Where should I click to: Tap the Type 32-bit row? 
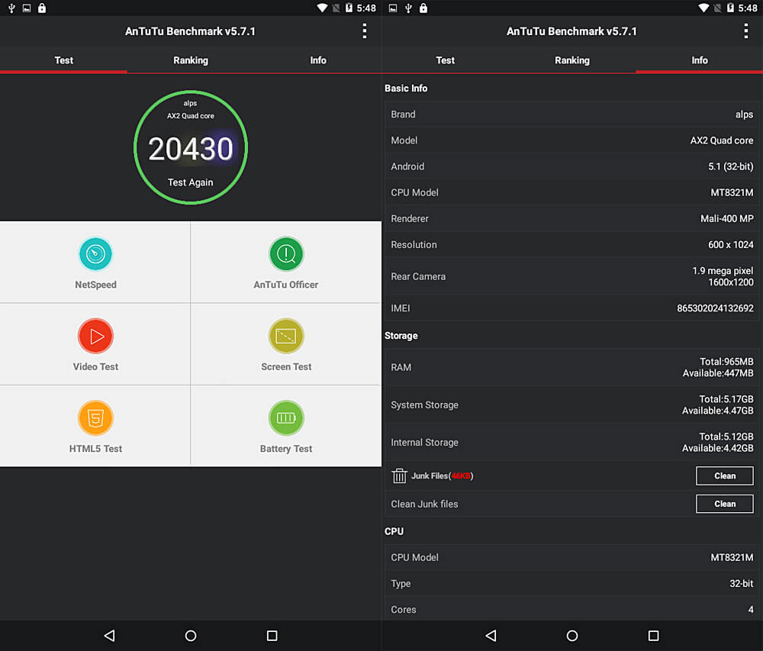pos(572,583)
